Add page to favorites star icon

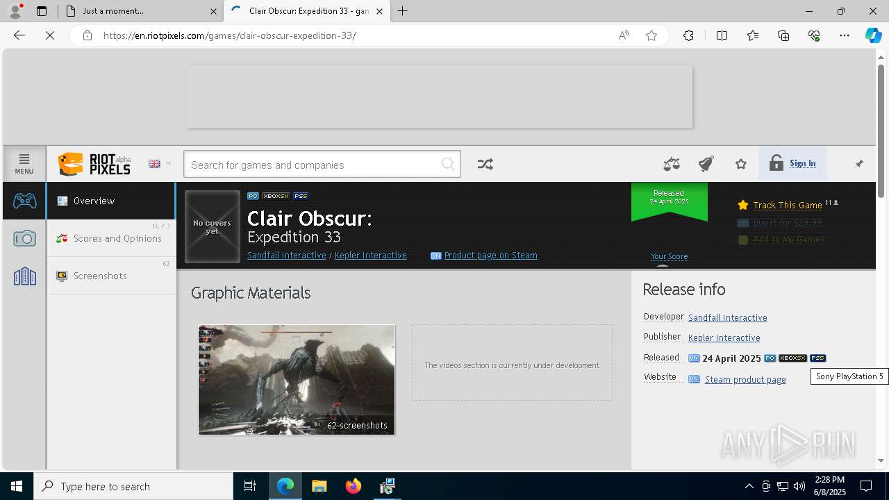tap(651, 35)
